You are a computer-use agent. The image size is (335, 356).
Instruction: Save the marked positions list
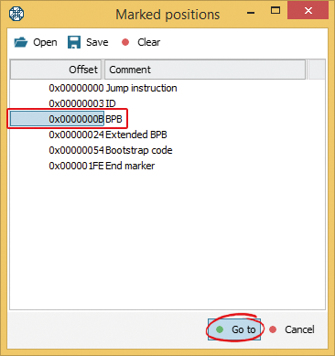88,42
